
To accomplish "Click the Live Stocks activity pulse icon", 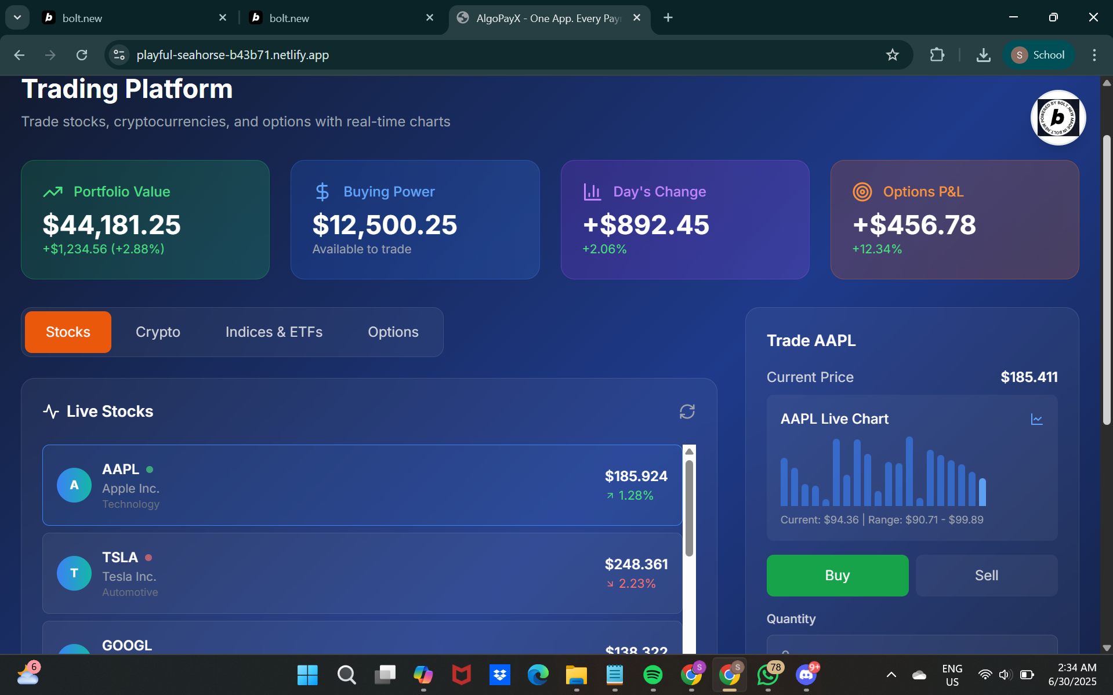I will click(x=51, y=412).
